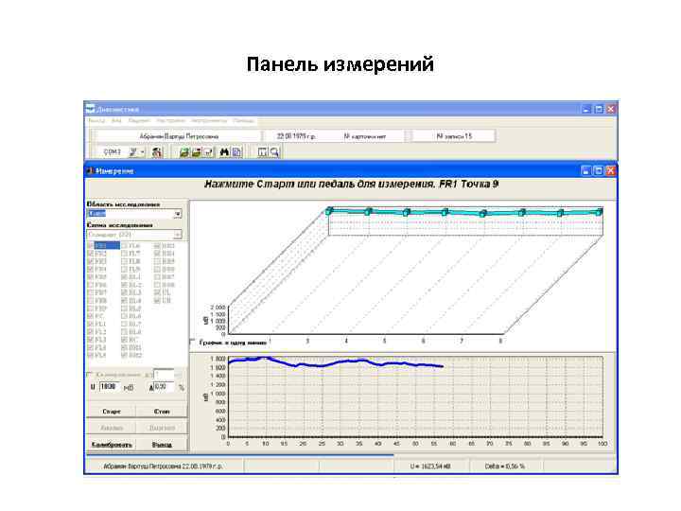Click status bar value Delta = 0,56 %
The image size is (681, 511).
point(504,467)
